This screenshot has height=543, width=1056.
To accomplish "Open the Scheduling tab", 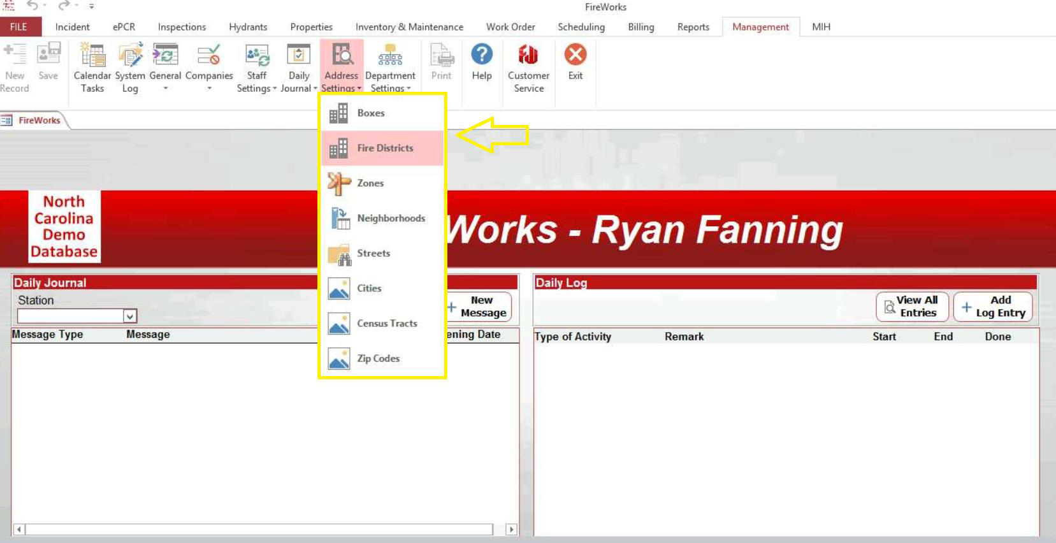I will 581,27.
